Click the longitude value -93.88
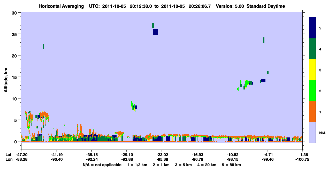Screen dimensions: 336x172 coord(127,160)
